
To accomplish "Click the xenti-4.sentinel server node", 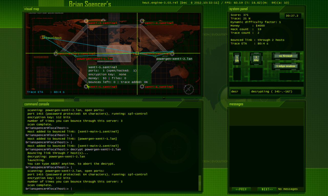I will click(x=142, y=21).
